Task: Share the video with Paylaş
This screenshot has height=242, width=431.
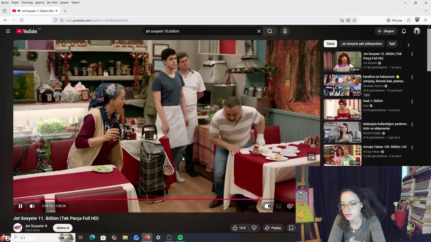Action: [x=273, y=228]
